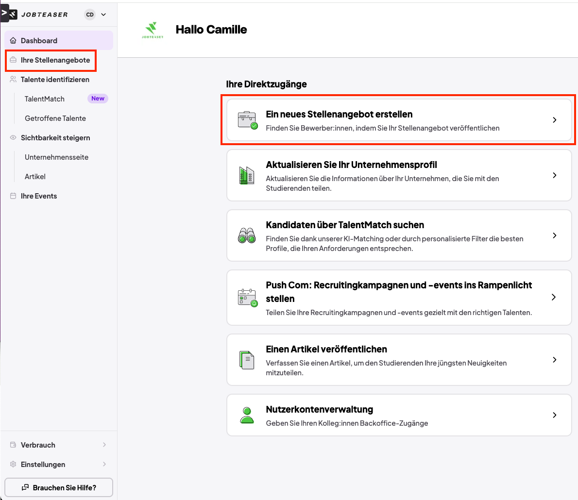Click Ein neues Stellenangebot erstellen card
The width and height of the screenshot is (578, 500).
tap(398, 120)
